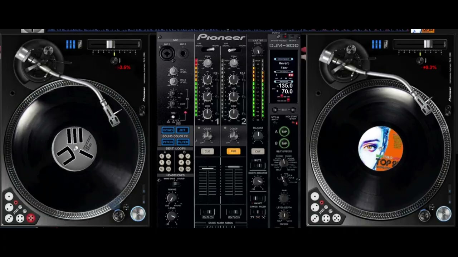Image resolution: width=458 pixels, height=257 pixels.
Task: Click the MIC 1 input jack
Action: pyautogui.click(x=166, y=54)
